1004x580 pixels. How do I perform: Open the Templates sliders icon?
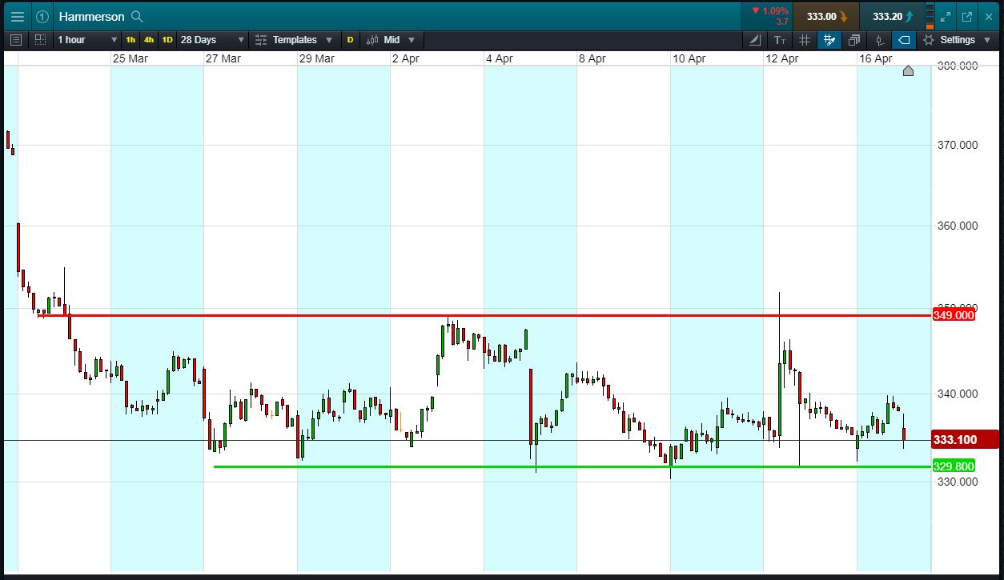pyautogui.click(x=260, y=39)
